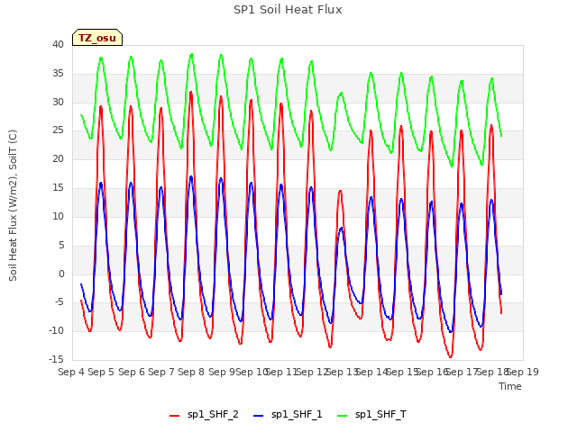This screenshot has height=432, width=577.
Task: Click the 35 y-axis tick label
Action: [58, 74]
